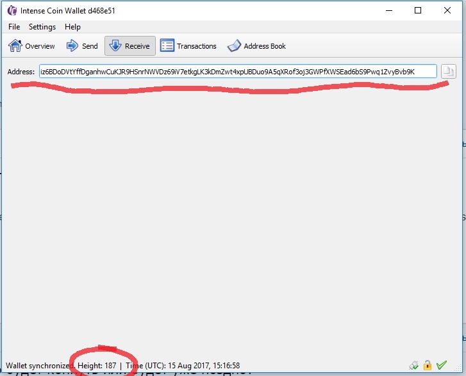Click the unlocked padlock encryption icon
The width and height of the screenshot is (466, 376).
pos(428,365)
